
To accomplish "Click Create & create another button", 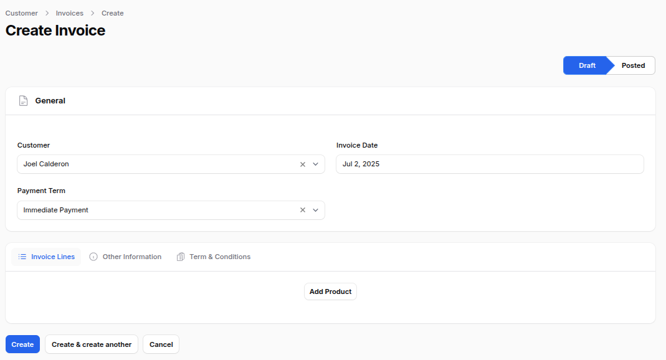I will tap(92, 344).
